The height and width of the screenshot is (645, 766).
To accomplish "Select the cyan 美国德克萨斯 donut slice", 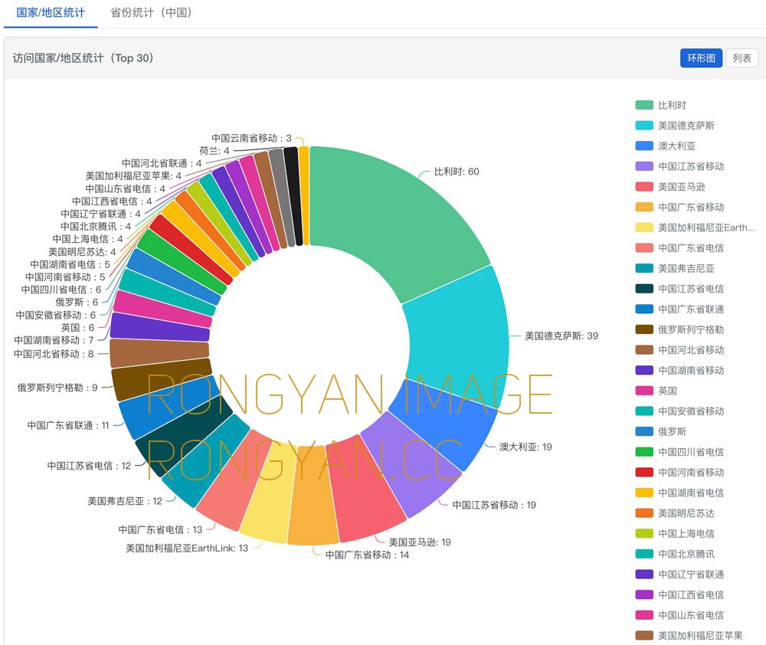I will pos(457,337).
